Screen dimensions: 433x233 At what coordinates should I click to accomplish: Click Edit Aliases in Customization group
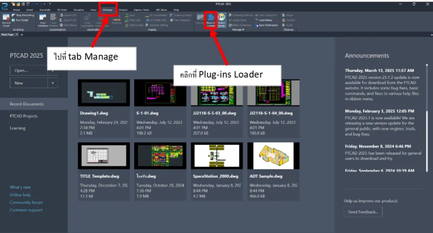(68, 25)
